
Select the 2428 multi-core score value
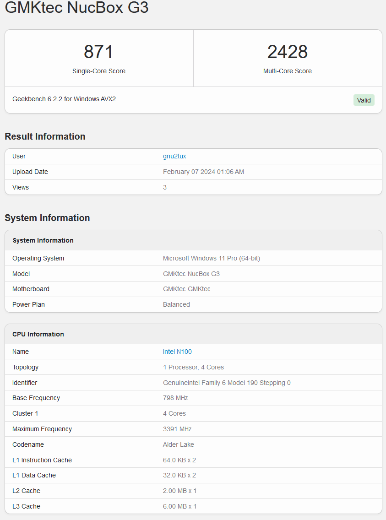pyautogui.click(x=288, y=52)
